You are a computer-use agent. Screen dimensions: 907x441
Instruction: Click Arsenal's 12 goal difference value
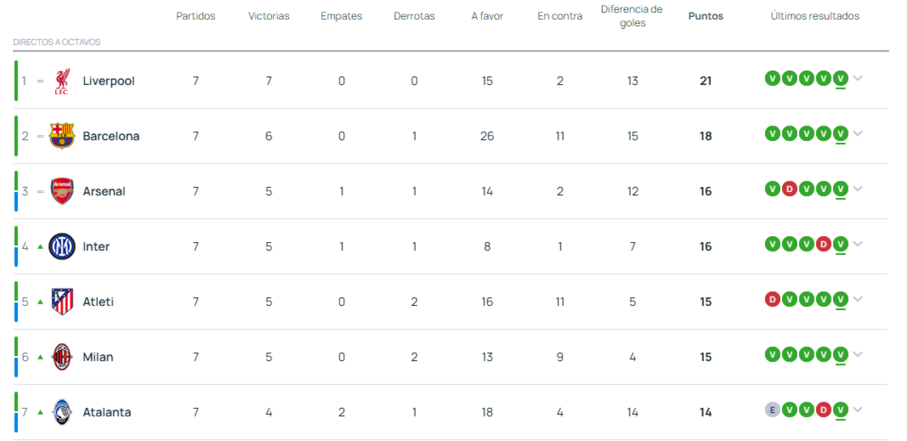click(633, 192)
